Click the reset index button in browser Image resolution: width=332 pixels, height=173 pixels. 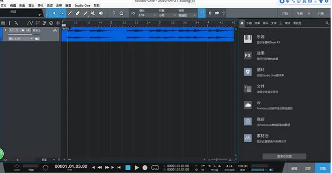pyautogui.click(x=284, y=156)
